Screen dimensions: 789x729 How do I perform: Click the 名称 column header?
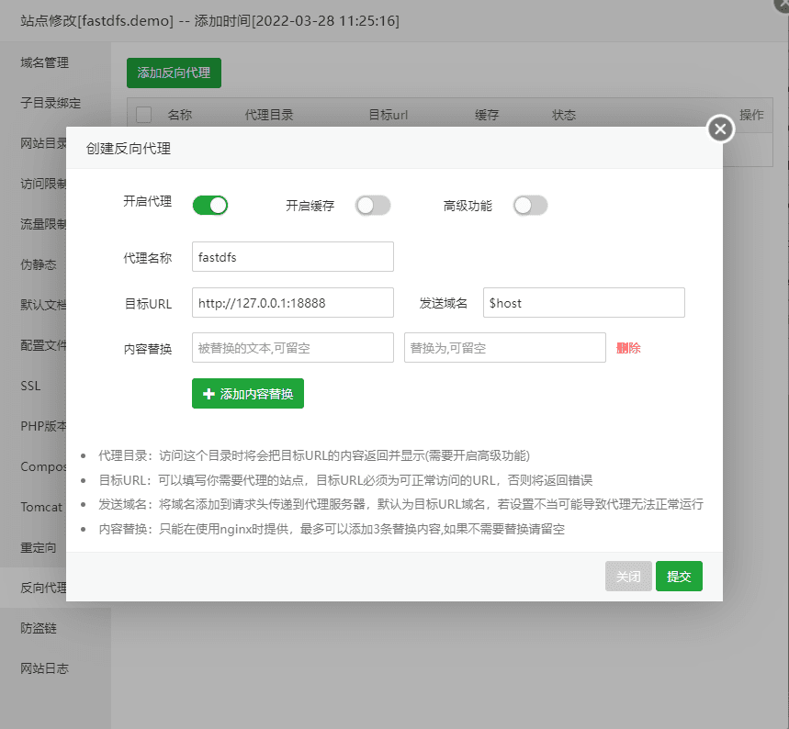click(x=180, y=115)
